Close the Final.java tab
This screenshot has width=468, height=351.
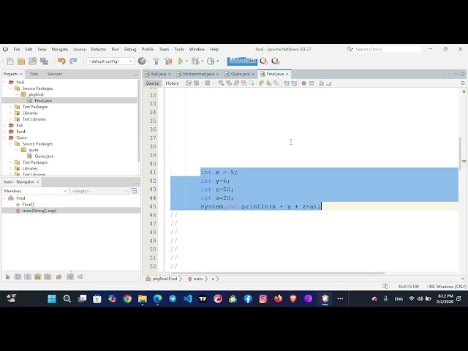pos(287,74)
